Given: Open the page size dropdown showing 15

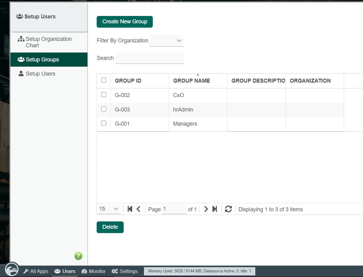Looking at the screenshot, I should pyautogui.click(x=109, y=209).
